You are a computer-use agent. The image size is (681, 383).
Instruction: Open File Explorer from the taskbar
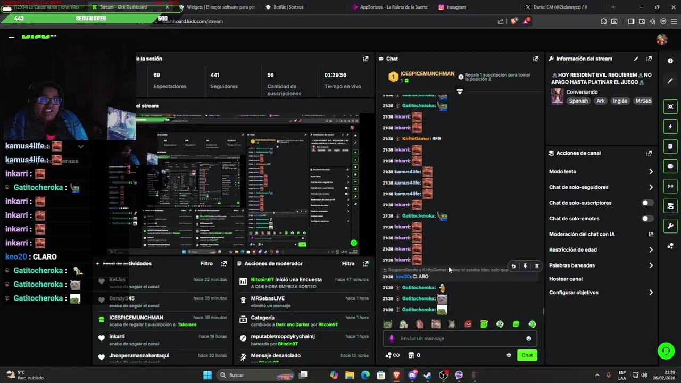pyautogui.click(x=350, y=375)
